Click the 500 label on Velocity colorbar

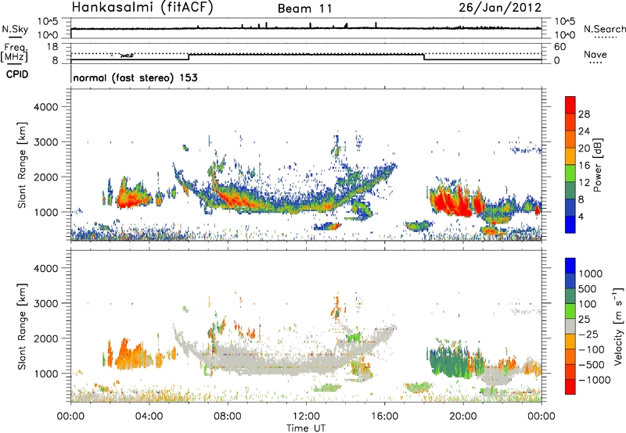pos(588,289)
